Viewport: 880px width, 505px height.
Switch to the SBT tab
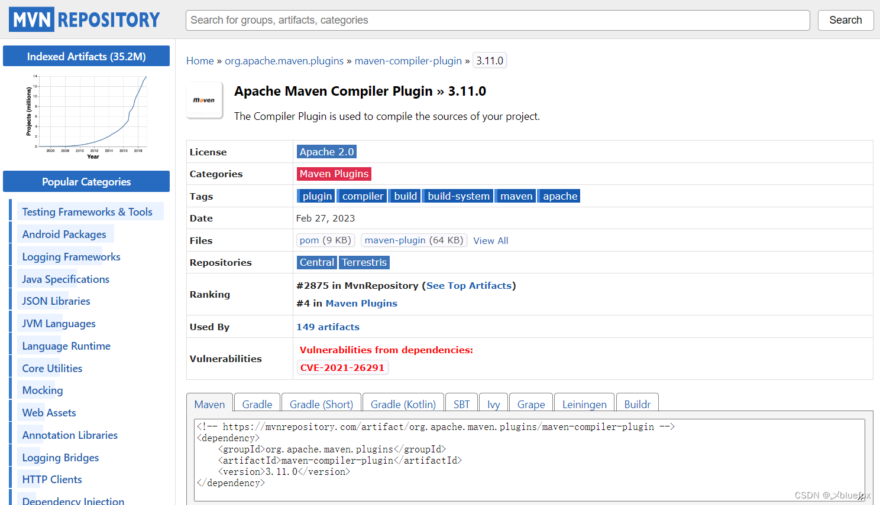point(461,404)
